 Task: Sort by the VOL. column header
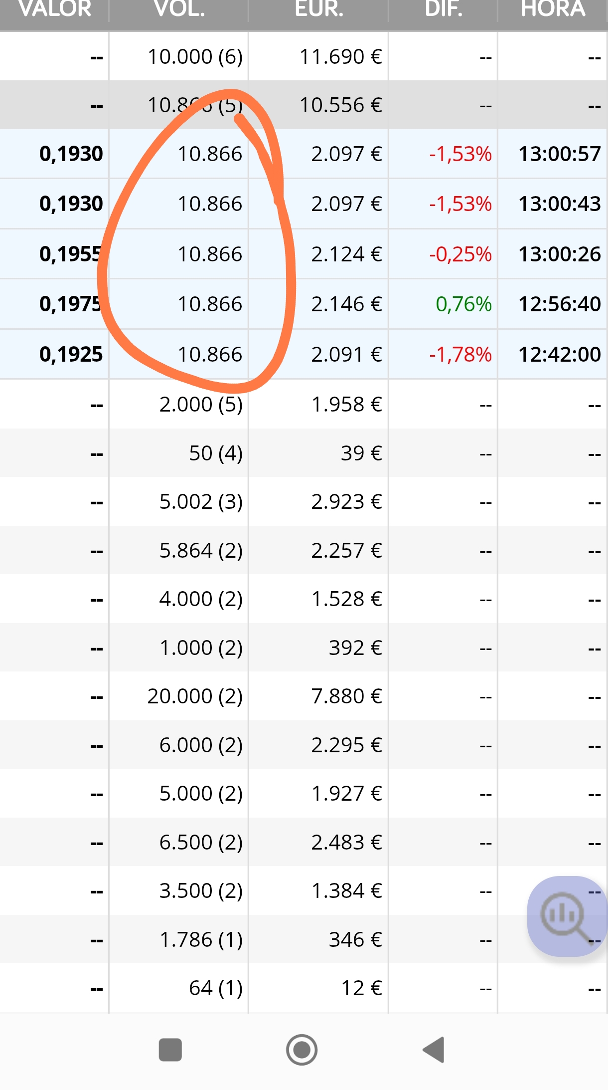coord(179,9)
